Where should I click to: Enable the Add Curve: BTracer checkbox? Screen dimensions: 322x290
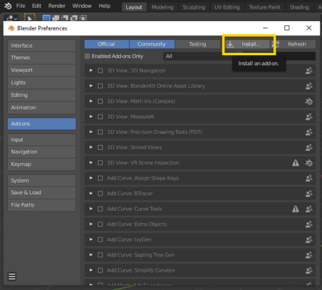click(100, 194)
